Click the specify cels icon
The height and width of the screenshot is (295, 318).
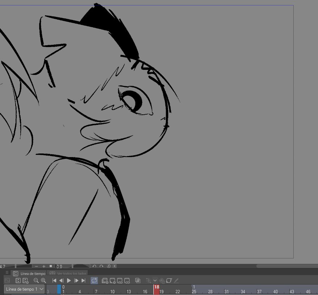(120, 281)
